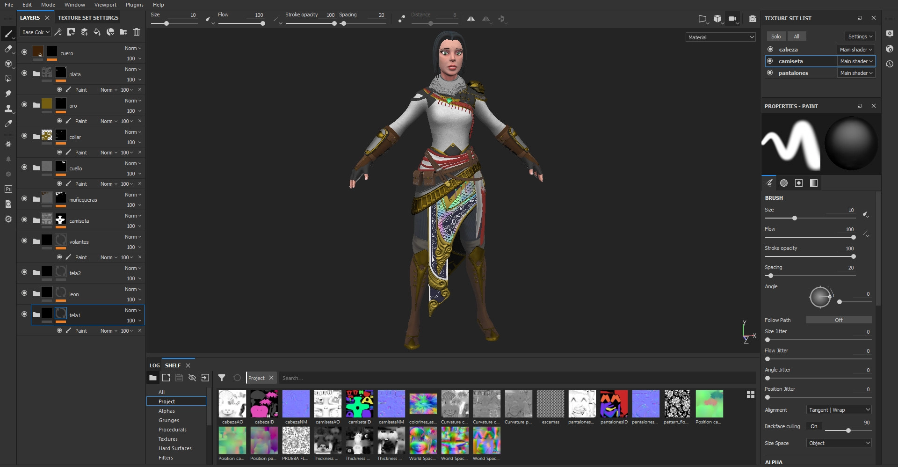898x467 pixels.
Task: Click the trash icon to delete layer
Action: click(x=137, y=32)
